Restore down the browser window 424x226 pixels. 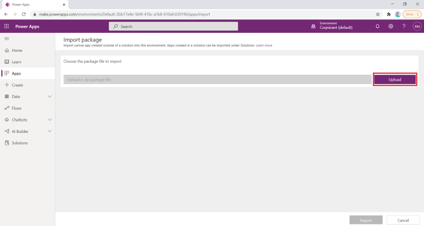point(405,4)
